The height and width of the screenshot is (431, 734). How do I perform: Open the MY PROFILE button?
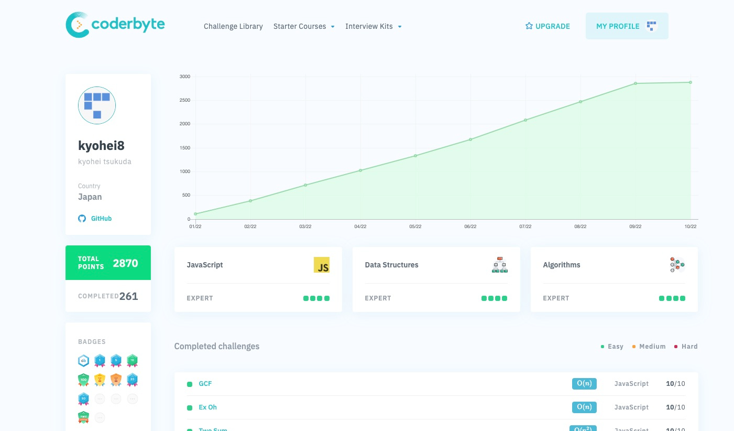point(627,26)
